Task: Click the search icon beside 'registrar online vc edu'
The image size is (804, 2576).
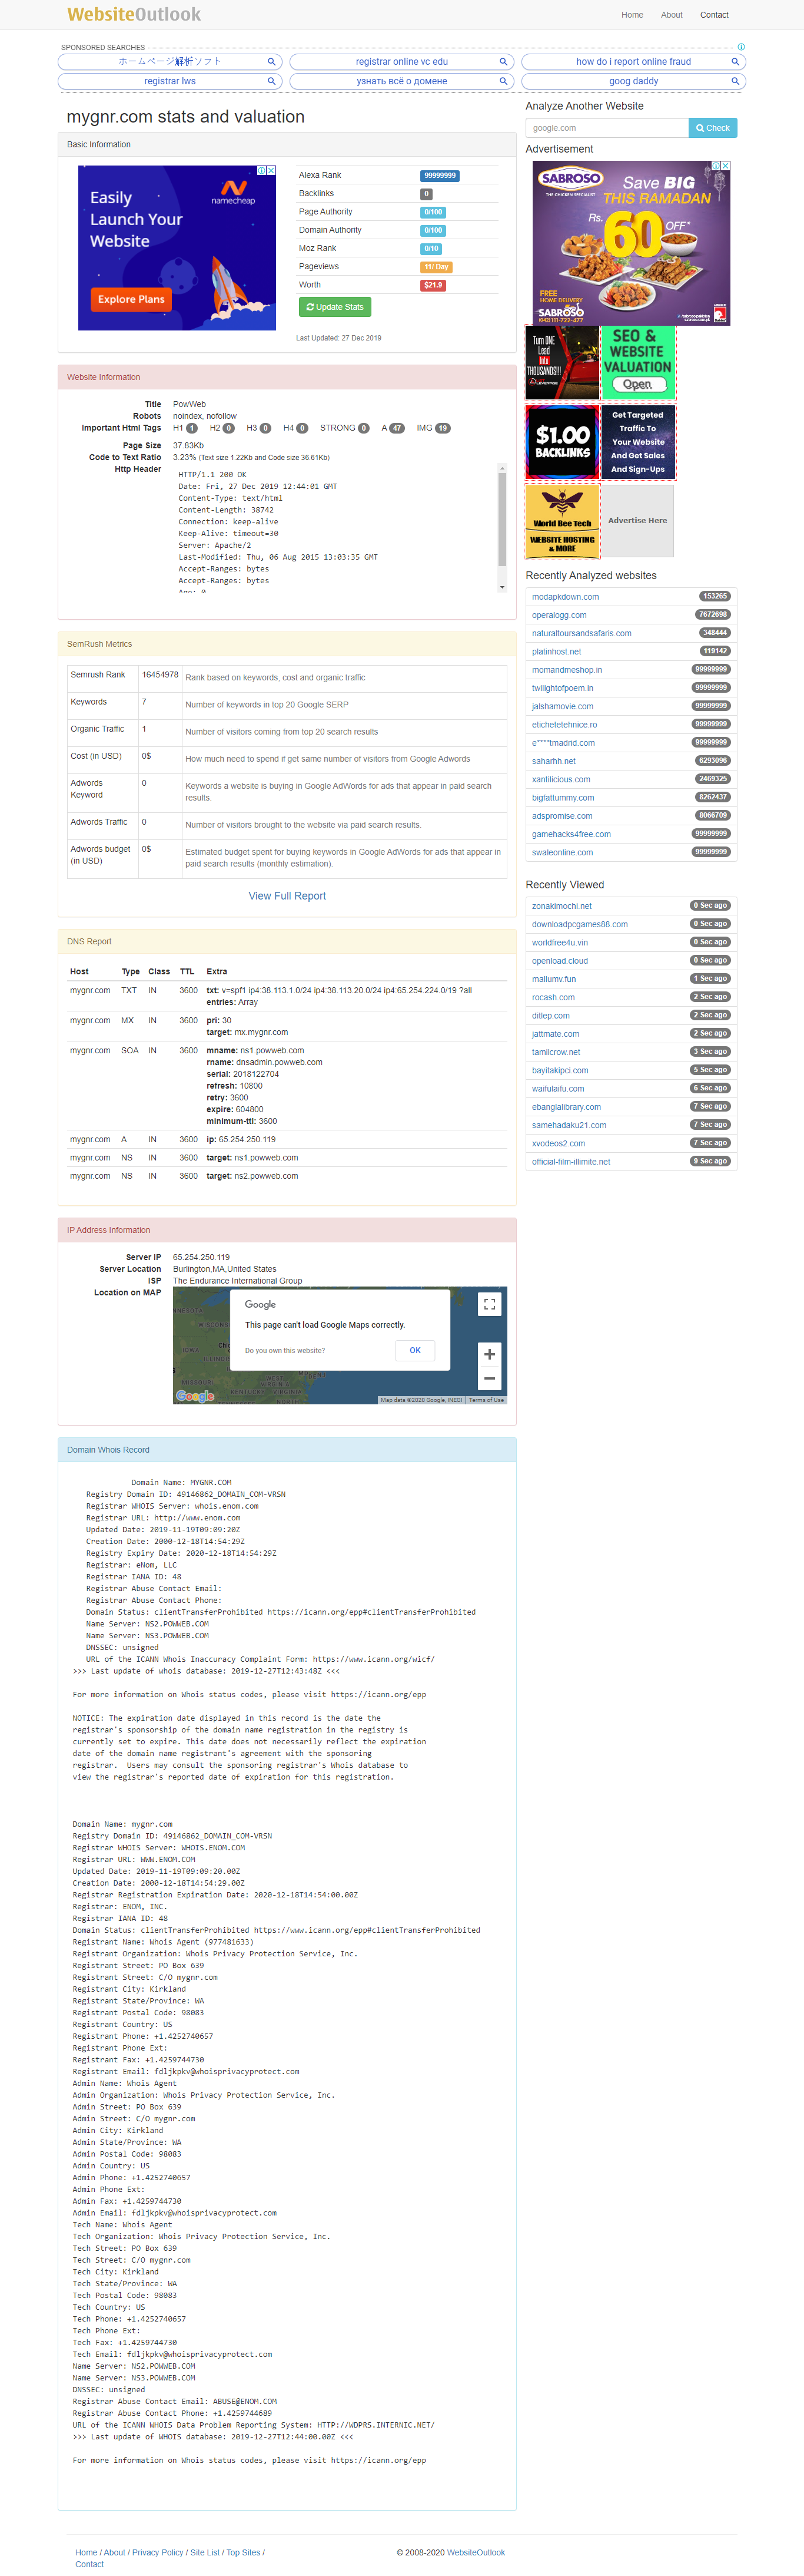Action: click(503, 62)
